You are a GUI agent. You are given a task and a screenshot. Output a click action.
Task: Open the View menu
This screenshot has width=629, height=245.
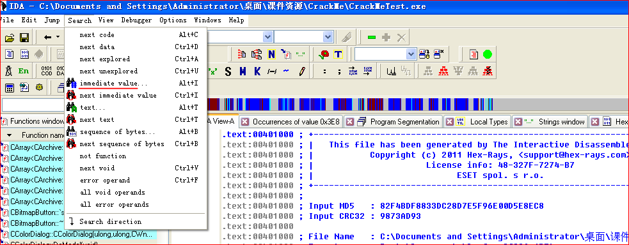coord(106,20)
